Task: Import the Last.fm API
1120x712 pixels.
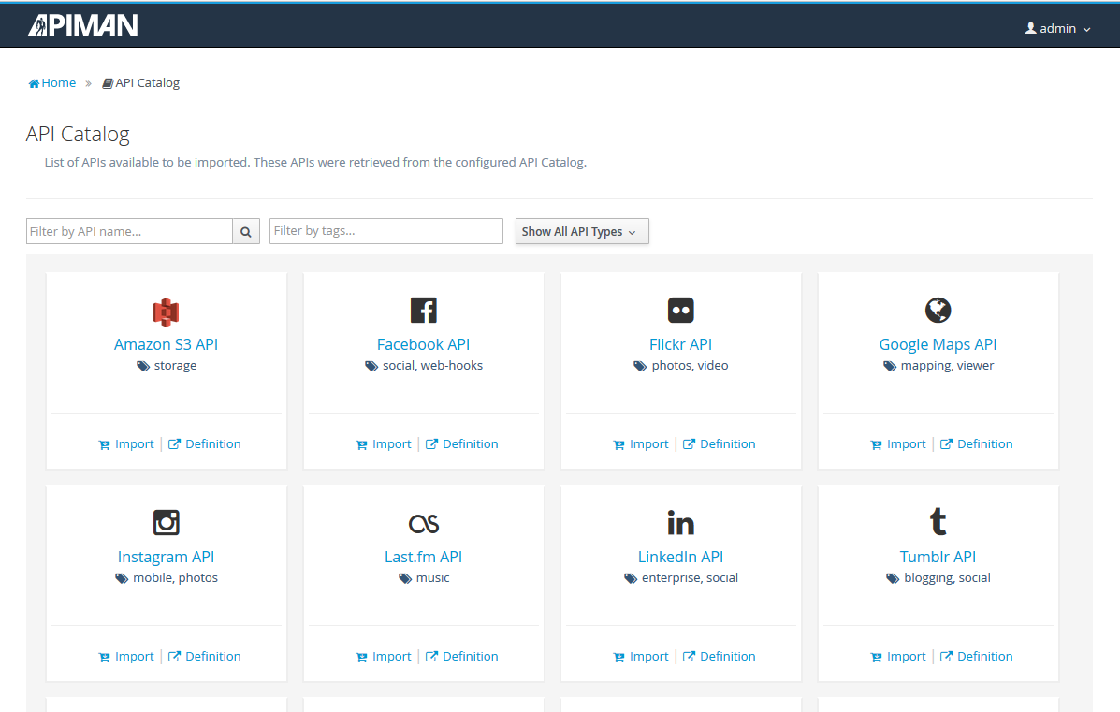Action: pos(384,656)
